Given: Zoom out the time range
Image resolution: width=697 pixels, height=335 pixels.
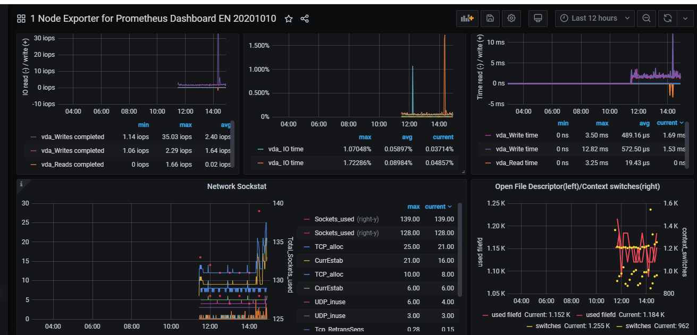Looking at the screenshot, I should (646, 18).
